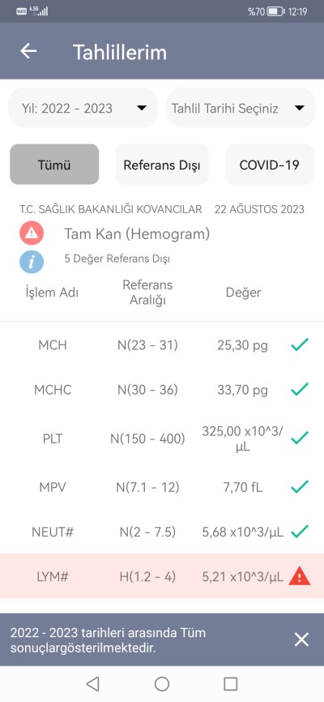Screen dimensions: 324x702
Task: Open the Yıl: 2022 - 2023 dropdown
Action: 83,108
